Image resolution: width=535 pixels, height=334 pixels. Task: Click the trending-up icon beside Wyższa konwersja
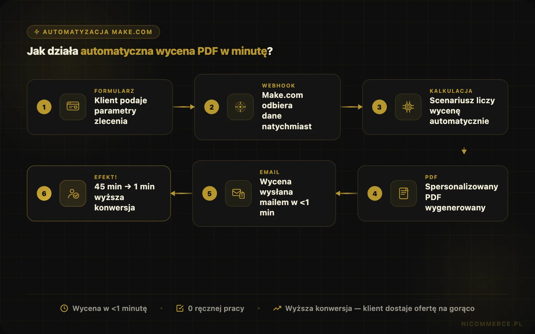click(x=277, y=308)
